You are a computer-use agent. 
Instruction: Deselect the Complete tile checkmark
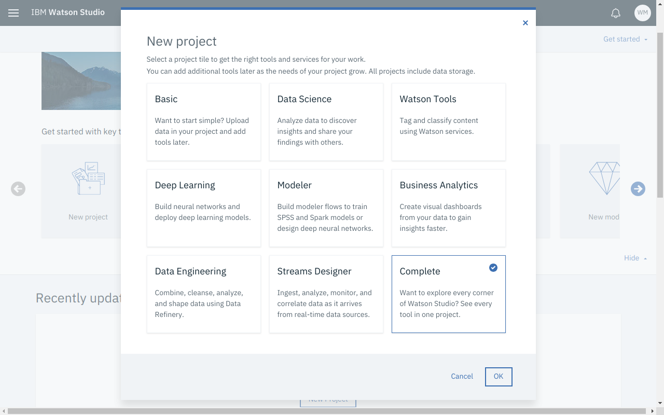pos(493,268)
